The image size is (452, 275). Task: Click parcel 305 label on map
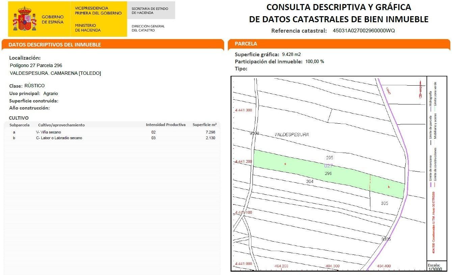pyautogui.click(x=384, y=204)
